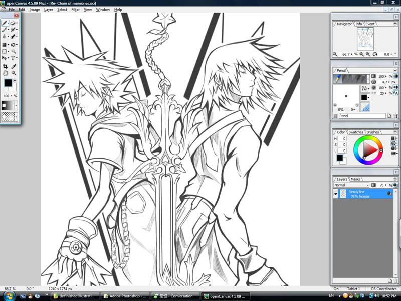Select the Paint Bucket tool
This screenshot has height=301, width=401.
coord(13,45)
